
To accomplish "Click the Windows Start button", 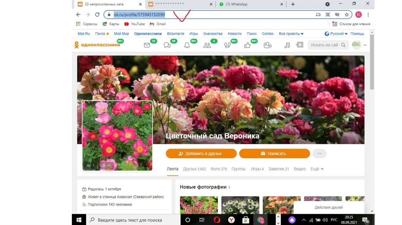I will [79, 220].
